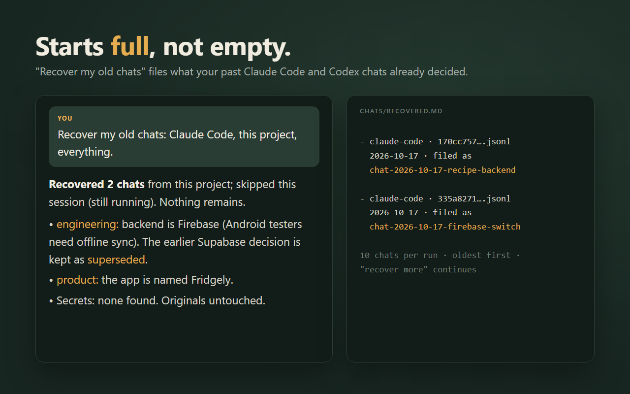Click the 'Starts full, not empty.' headline
Image resolution: width=630 pixels, height=394 pixels.
click(x=163, y=47)
